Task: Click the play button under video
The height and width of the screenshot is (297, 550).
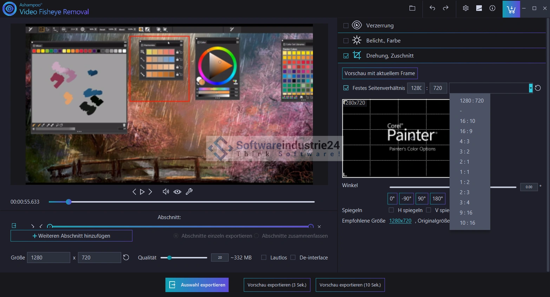Action: coord(142,192)
